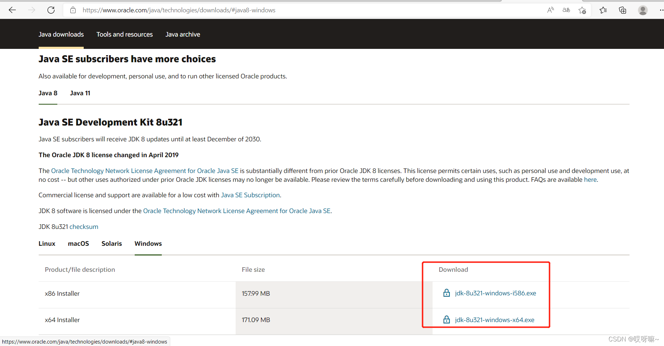Select the macOS platform tab
Screen dimensions: 664x346
tap(78, 244)
